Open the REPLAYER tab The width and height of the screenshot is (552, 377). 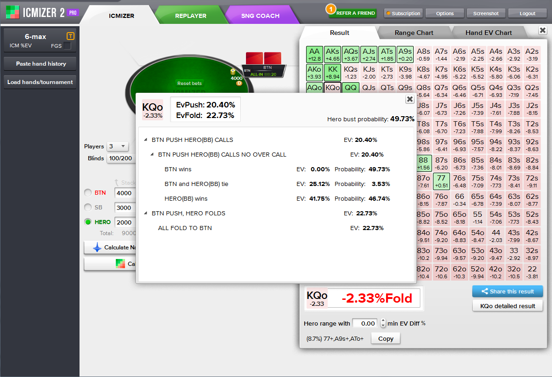pos(190,16)
